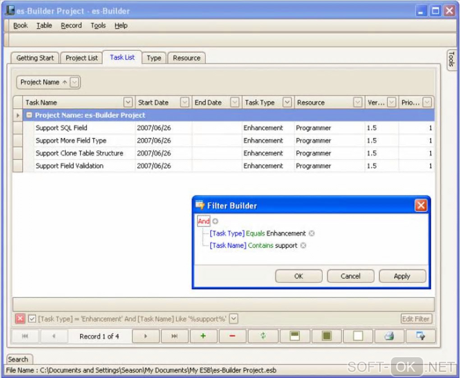460x378 pixels.
Task: Click the empty white square layout icon
Action: 358,336
